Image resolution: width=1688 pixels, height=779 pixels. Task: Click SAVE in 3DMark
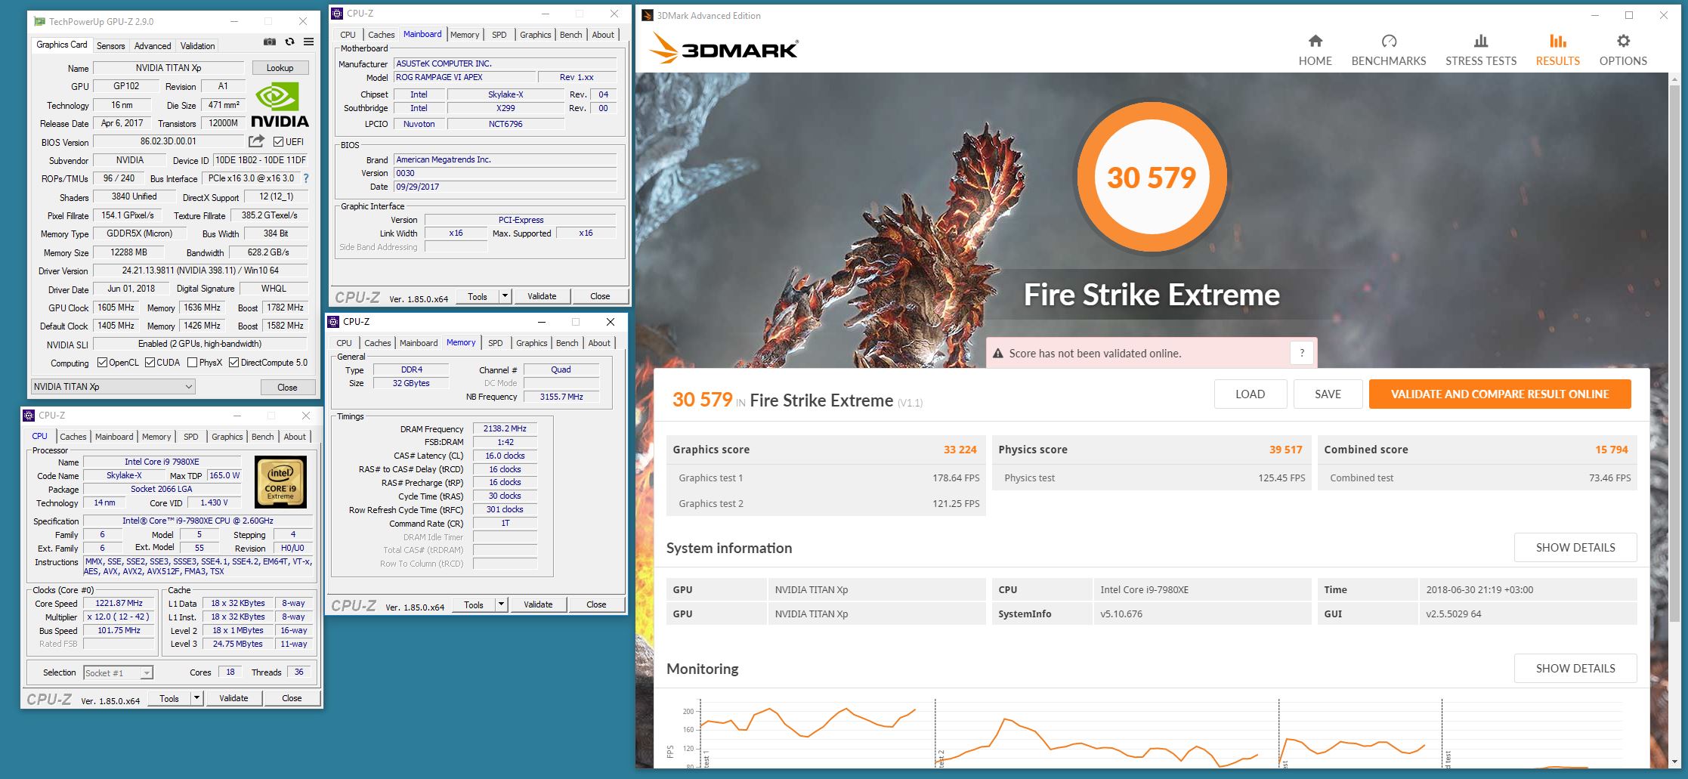(1328, 394)
